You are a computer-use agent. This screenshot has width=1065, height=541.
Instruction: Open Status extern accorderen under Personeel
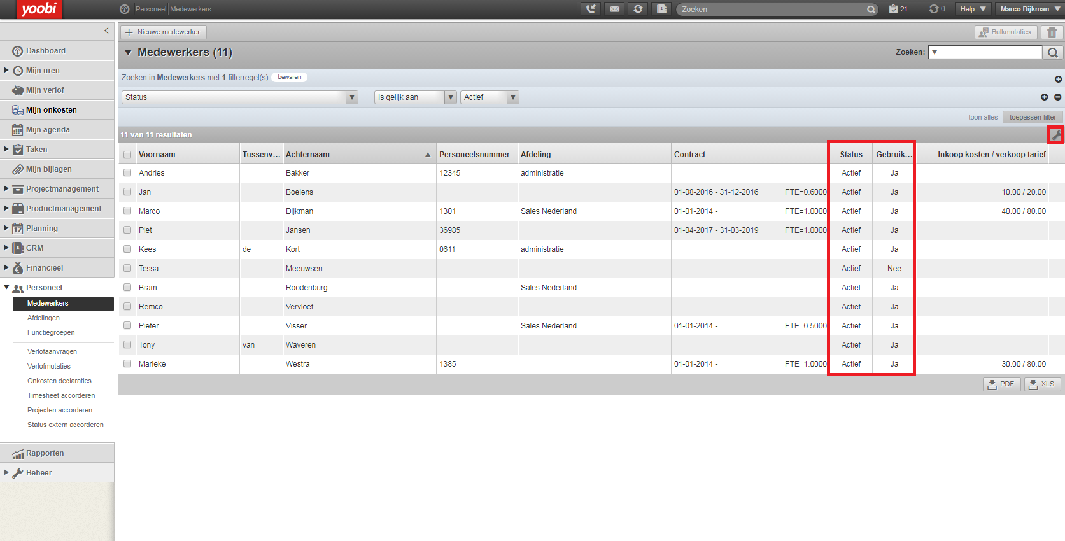tap(66, 425)
